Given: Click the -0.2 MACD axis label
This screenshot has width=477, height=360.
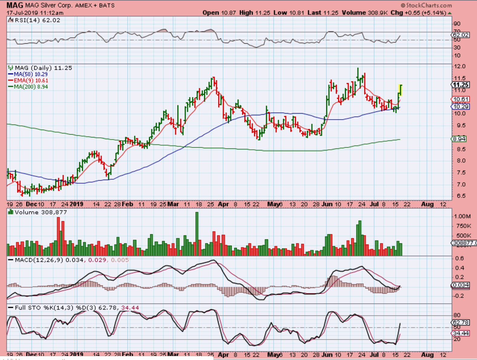Looking at the screenshot, I should click(459, 296).
